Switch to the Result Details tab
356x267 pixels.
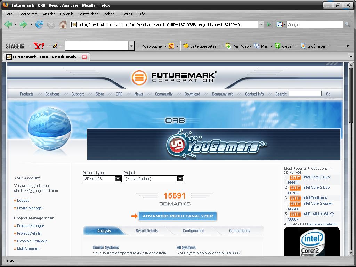[x=147, y=231]
